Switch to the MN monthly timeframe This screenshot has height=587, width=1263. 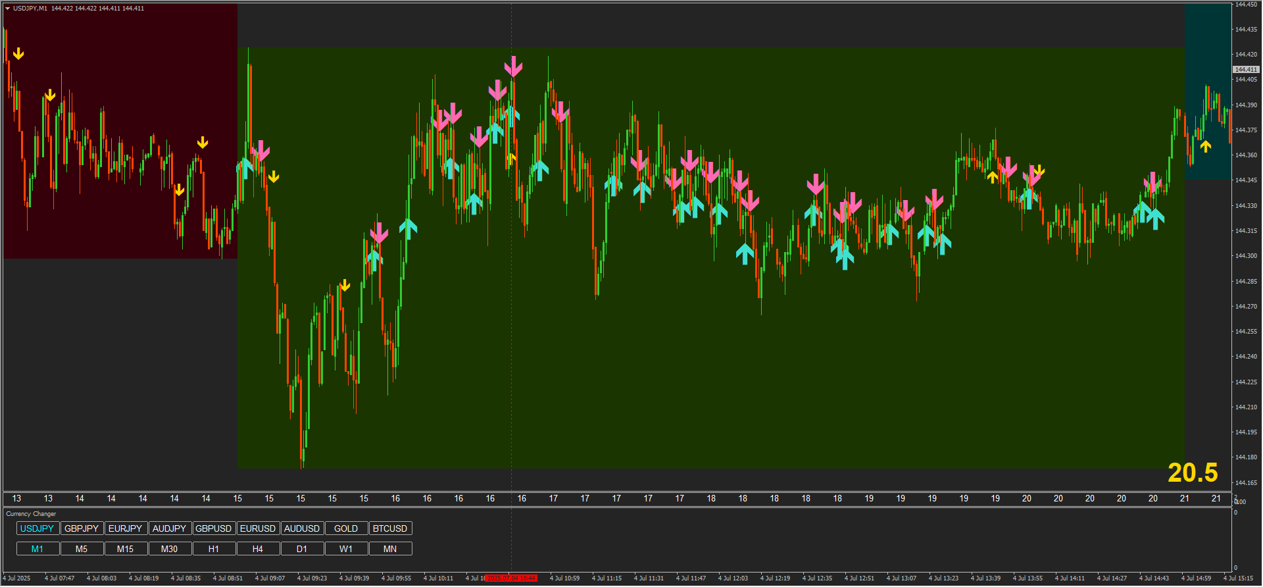[x=390, y=549]
